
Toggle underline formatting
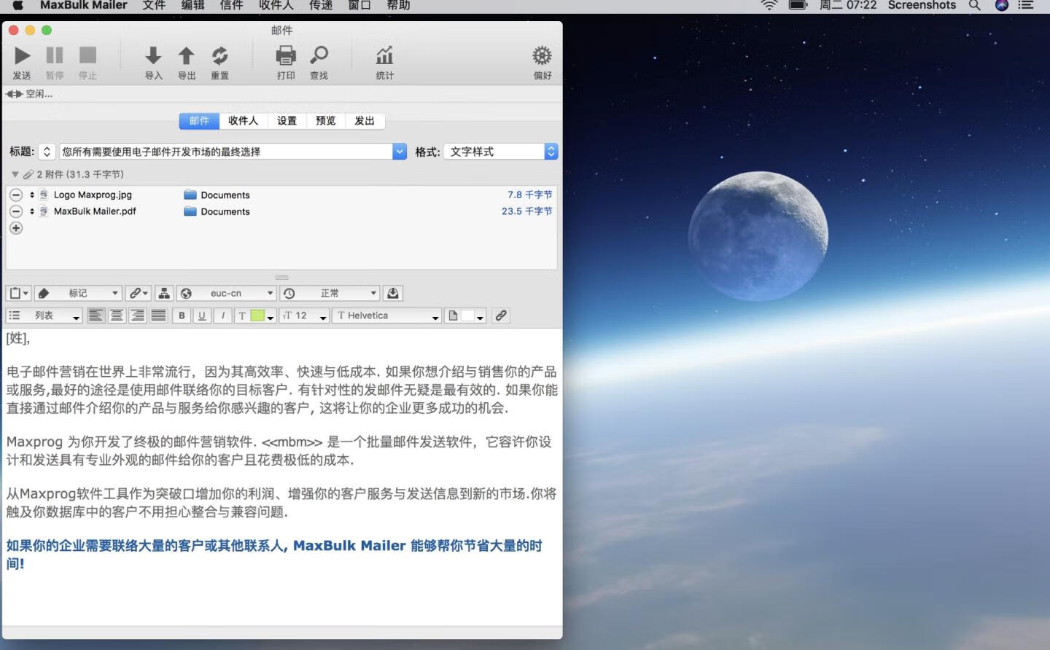[202, 316]
